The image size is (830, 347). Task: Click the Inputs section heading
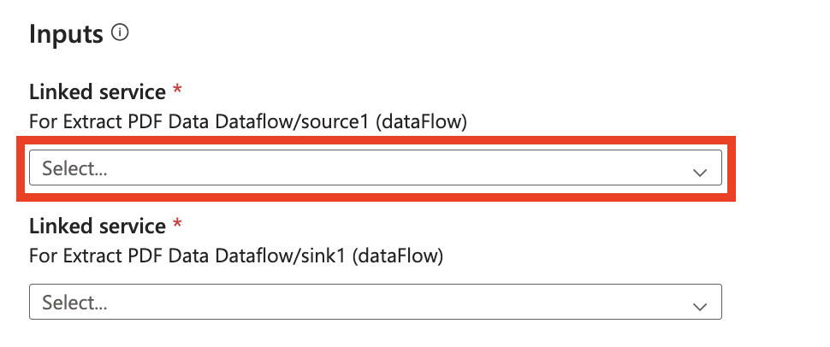66,34
